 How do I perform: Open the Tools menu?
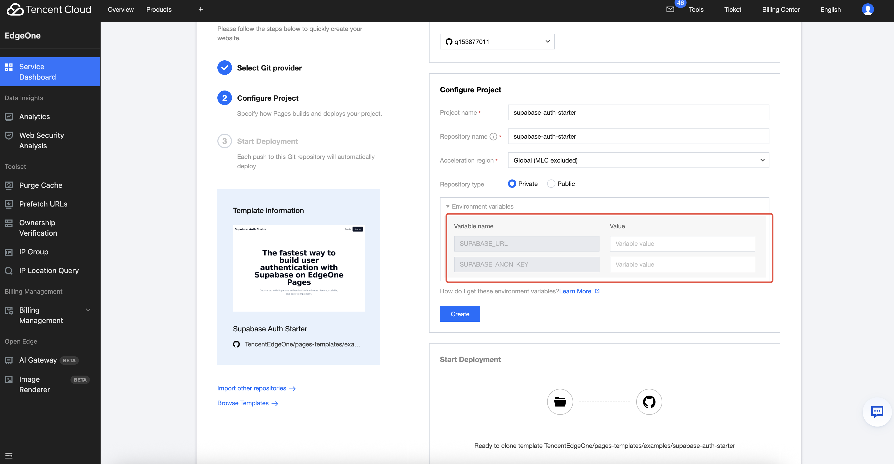click(x=696, y=10)
